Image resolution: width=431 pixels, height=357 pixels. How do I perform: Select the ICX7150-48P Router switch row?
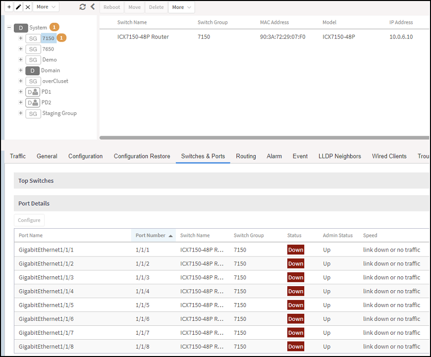tap(264, 37)
